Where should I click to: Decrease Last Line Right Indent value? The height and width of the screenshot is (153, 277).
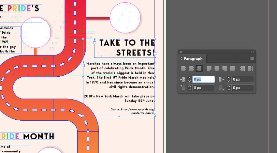click(228, 89)
